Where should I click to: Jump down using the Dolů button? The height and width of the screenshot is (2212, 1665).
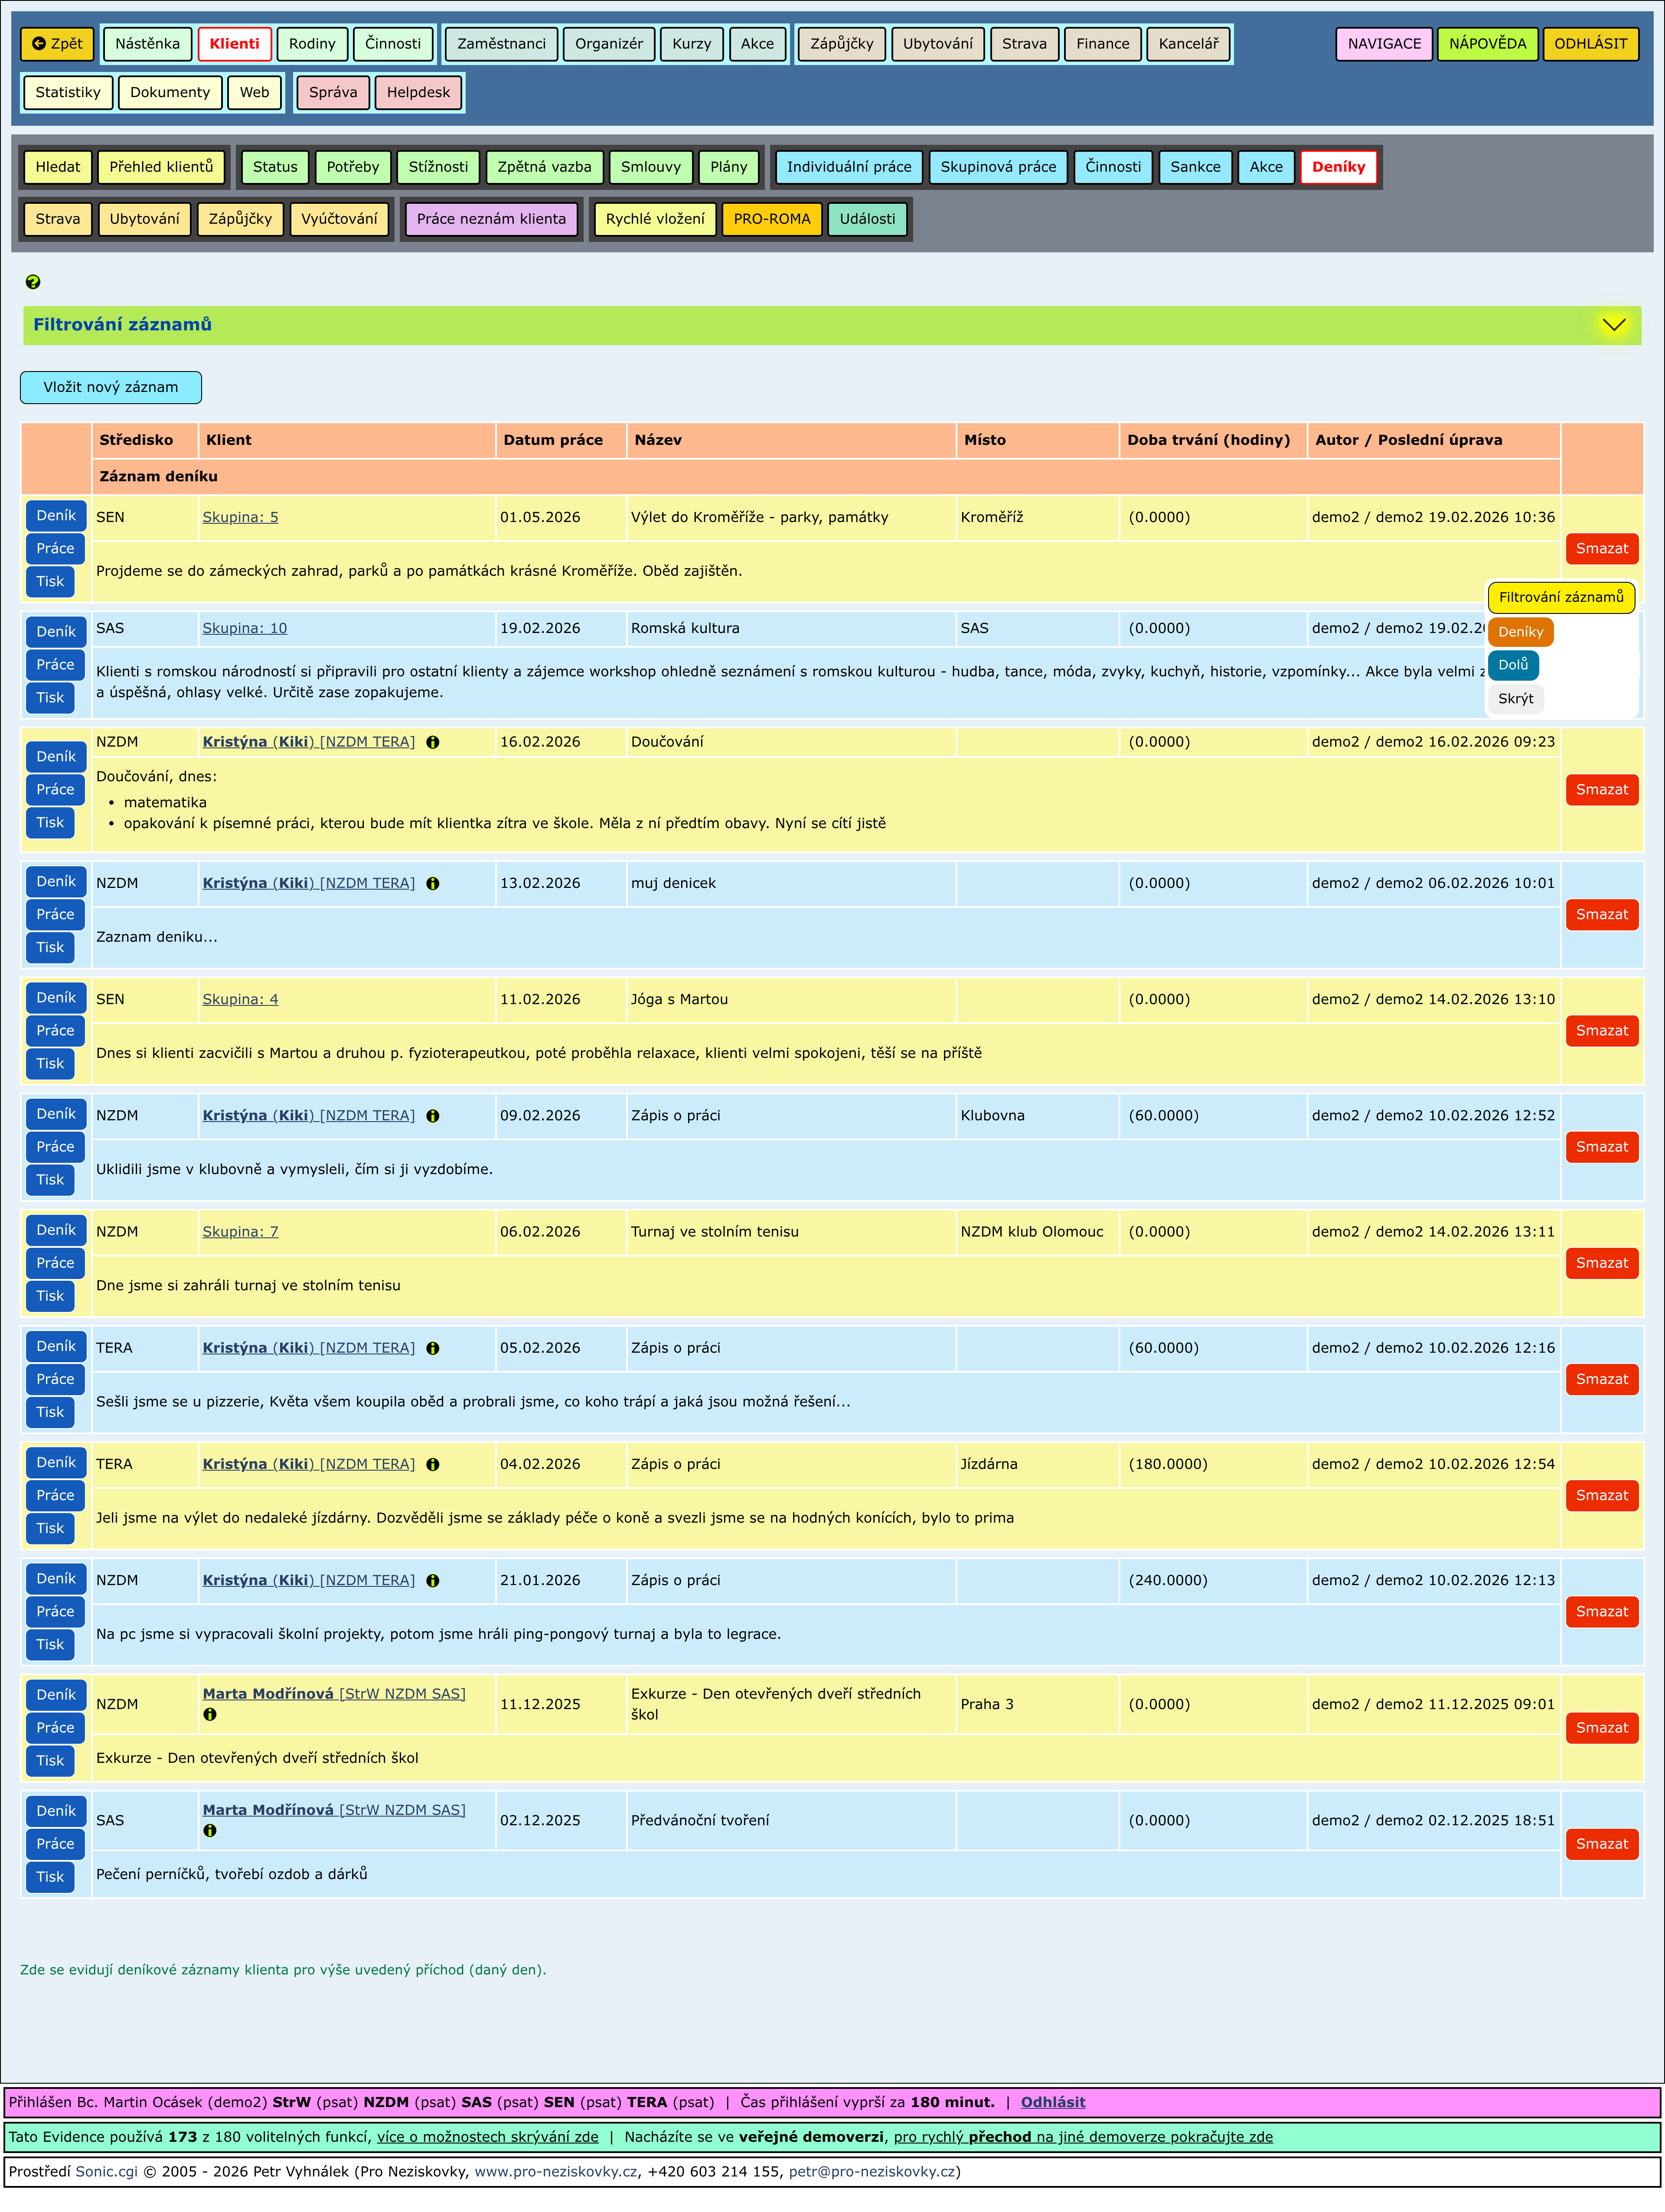(1512, 665)
